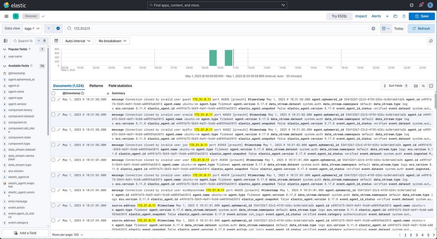The image size is (437, 239).
Task: Go to results page 3
Action: 417,235
